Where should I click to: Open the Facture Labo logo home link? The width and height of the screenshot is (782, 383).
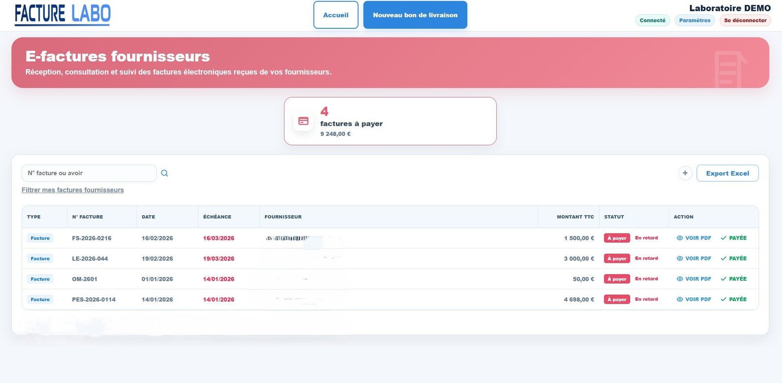pos(63,14)
